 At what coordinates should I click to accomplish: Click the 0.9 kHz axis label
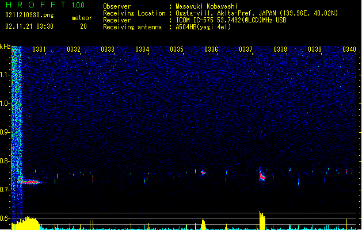[5, 132]
